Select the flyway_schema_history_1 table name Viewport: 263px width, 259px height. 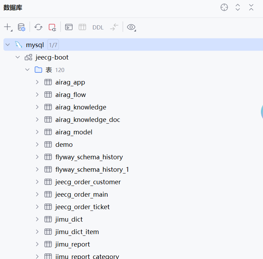92,170
